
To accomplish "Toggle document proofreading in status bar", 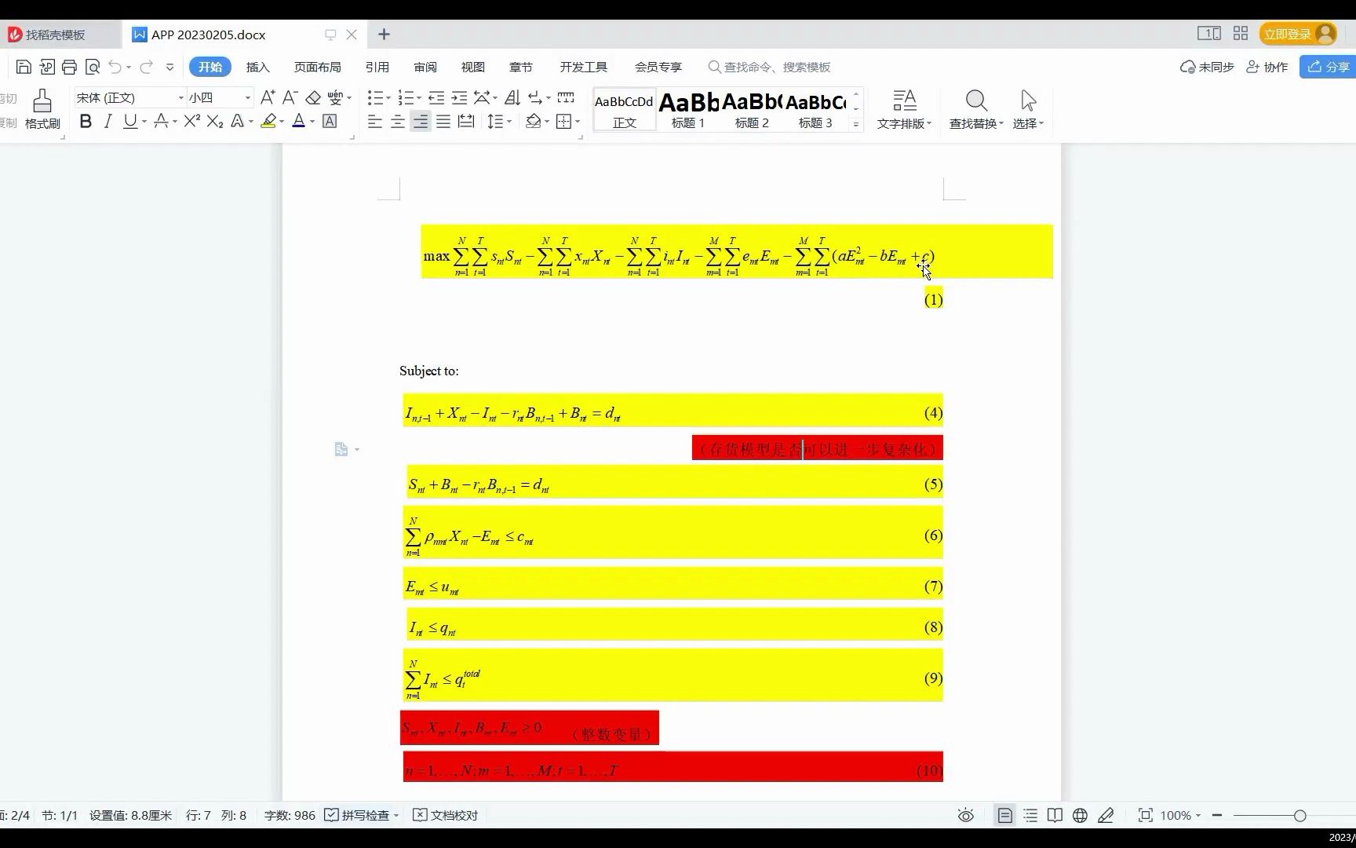I will pos(445,815).
